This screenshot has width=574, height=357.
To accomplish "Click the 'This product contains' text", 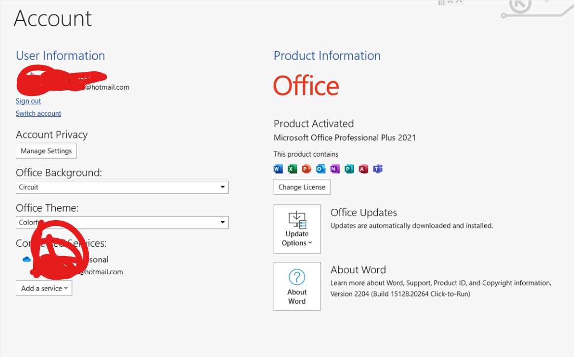I will [306, 154].
